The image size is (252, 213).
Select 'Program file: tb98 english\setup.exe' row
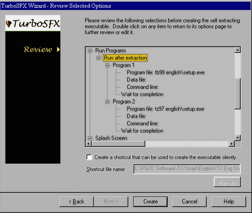click(x=165, y=72)
